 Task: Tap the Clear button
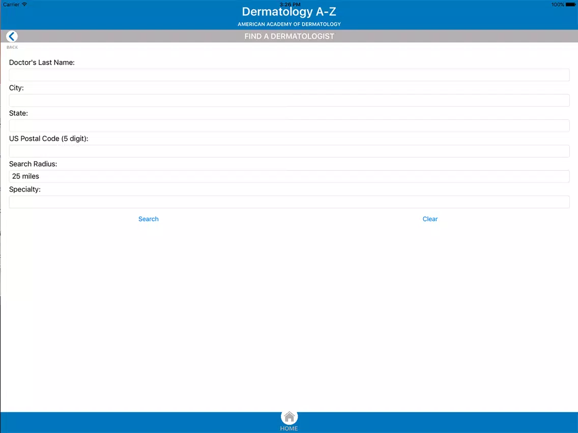[430, 219]
